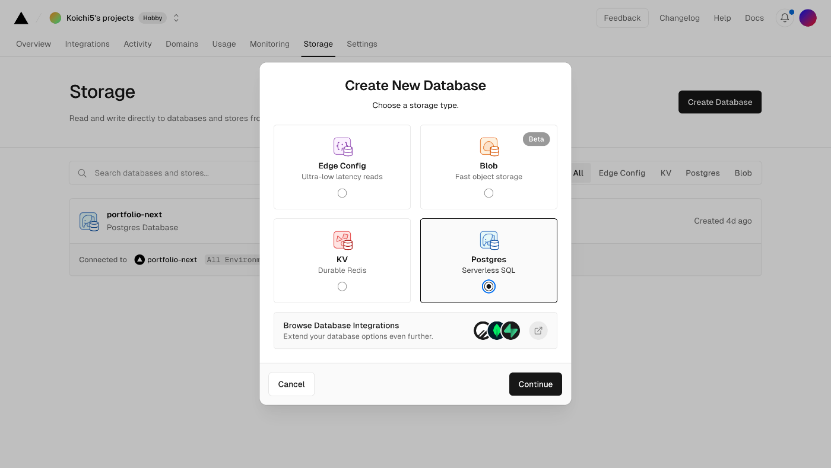Click the Create Database button
Screen dimensions: 831x468
pyautogui.click(x=720, y=102)
